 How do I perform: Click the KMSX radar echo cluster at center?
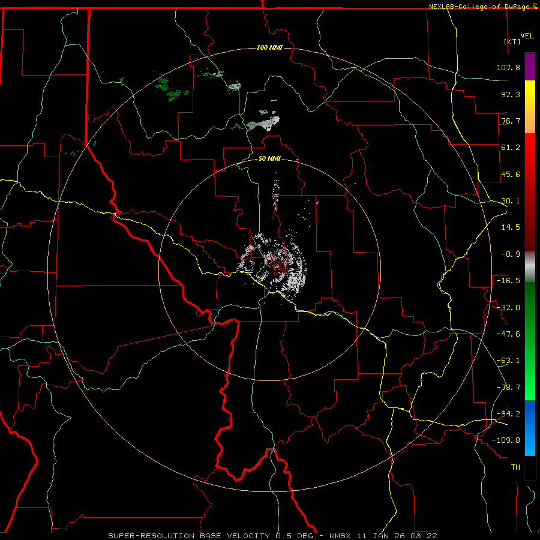click(x=273, y=265)
